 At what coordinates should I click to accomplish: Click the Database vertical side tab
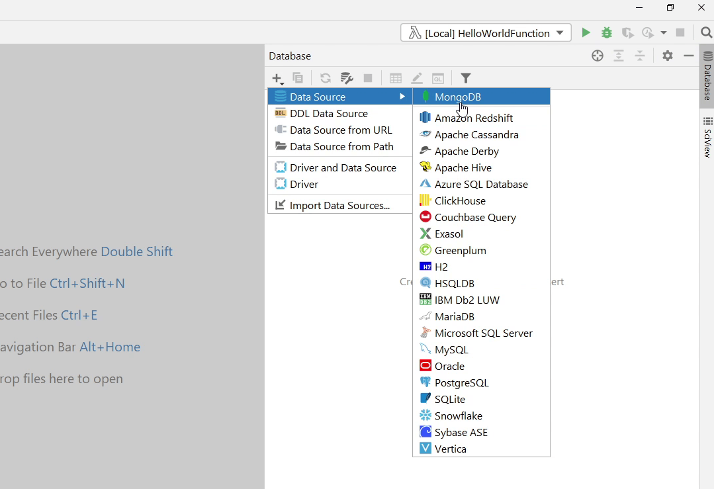coord(707,77)
